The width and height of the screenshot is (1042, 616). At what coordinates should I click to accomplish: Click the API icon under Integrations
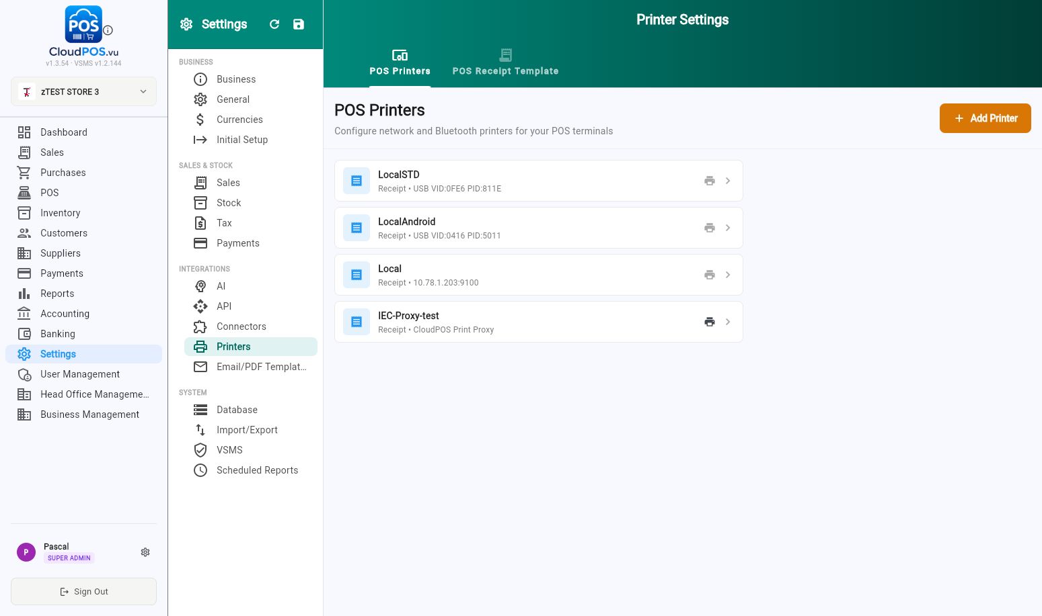[x=200, y=306]
